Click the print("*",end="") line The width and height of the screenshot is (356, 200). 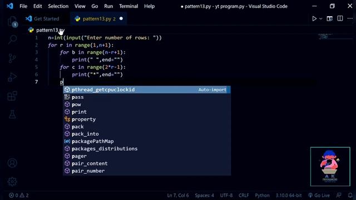(97, 74)
